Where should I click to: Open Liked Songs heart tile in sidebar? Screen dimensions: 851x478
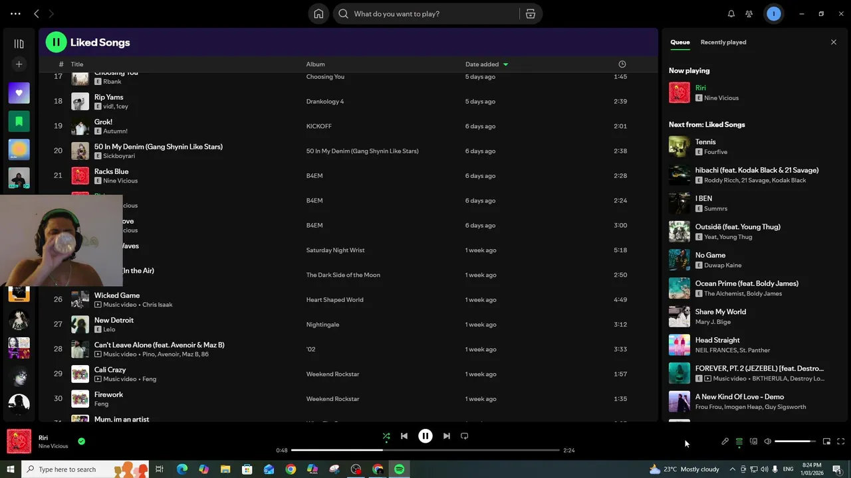19,93
